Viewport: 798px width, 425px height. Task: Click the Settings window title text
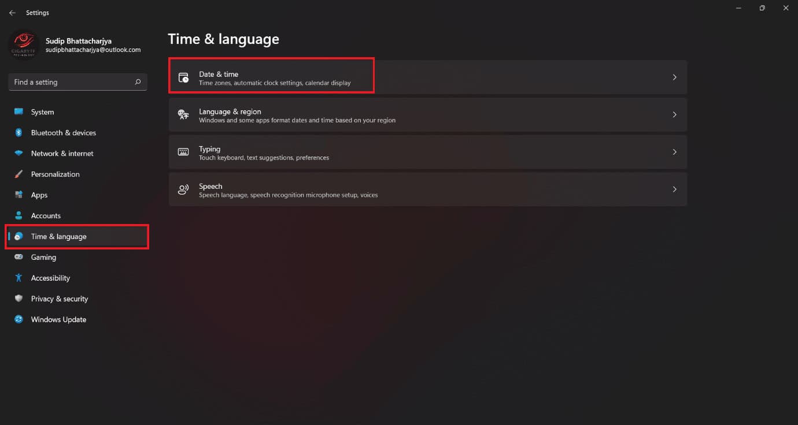click(38, 13)
